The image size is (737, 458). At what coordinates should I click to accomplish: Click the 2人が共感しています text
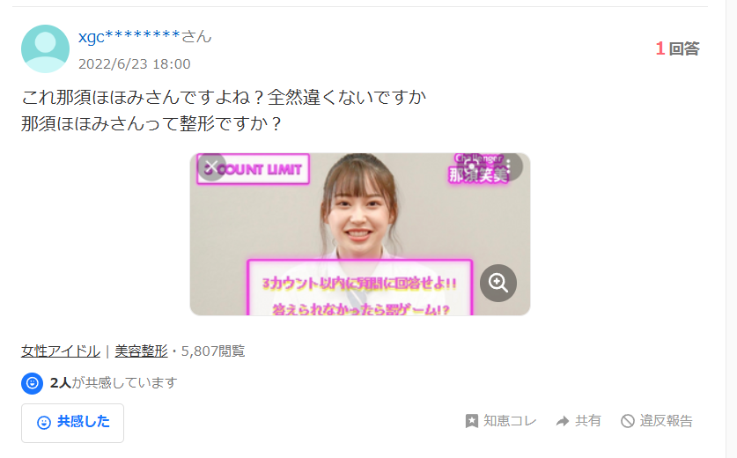pos(114,383)
